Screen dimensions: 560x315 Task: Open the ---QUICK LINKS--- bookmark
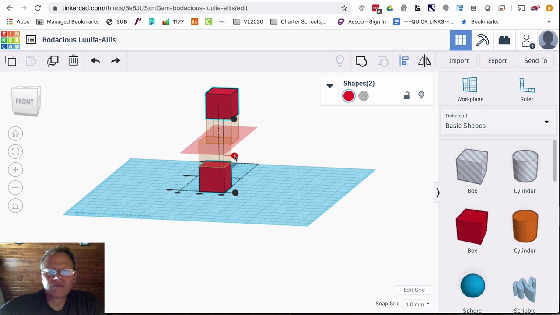tap(423, 21)
